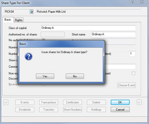Screen dimensions: 149x124
Task: Click the Authorised no. of shares field
Action: click(x=53, y=34)
